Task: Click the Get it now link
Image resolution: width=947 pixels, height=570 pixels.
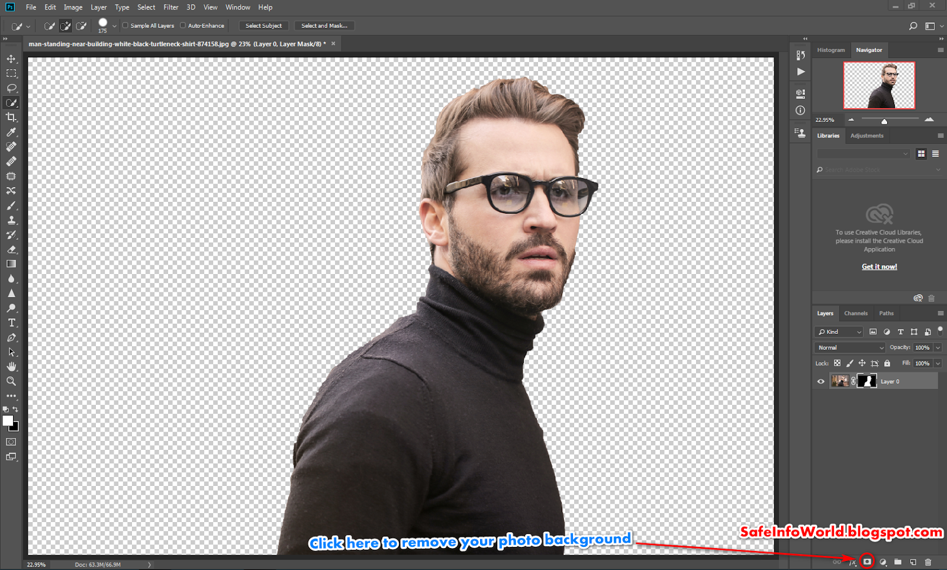Action: 879,266
